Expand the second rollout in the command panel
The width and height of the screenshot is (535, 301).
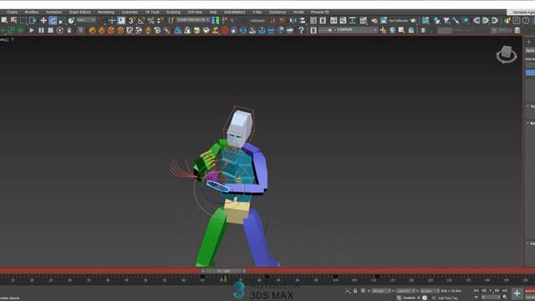click(528, 123)
